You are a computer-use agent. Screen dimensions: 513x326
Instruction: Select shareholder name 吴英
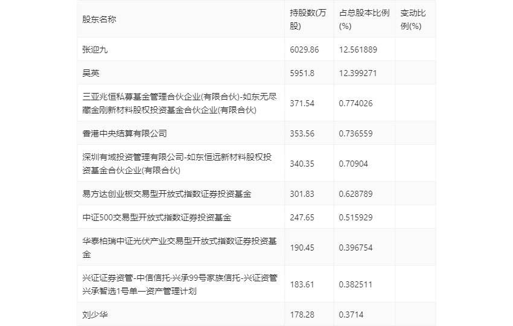tap(91, 73)
